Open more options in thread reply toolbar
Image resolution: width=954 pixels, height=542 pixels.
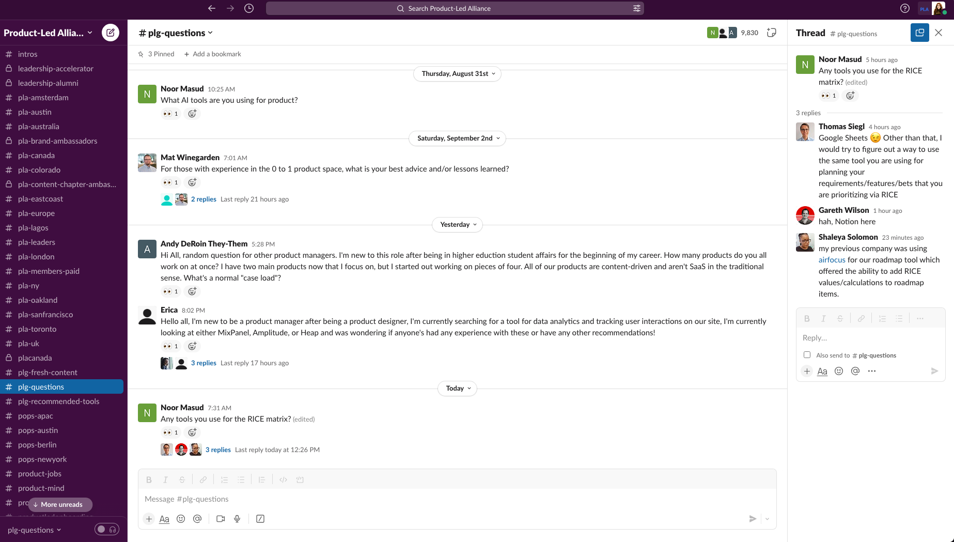920,319
